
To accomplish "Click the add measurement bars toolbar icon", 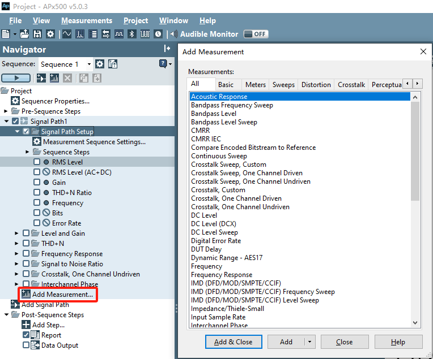I will click(54, 78).
